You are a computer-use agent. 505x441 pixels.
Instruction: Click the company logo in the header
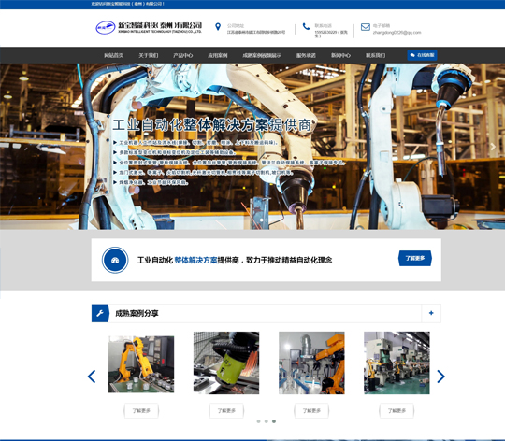[x=149, y=27]
